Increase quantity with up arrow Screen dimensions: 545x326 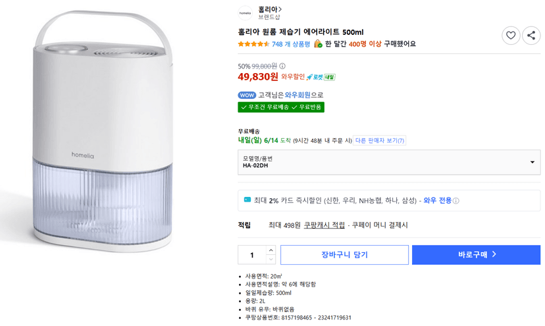[271, 250]
